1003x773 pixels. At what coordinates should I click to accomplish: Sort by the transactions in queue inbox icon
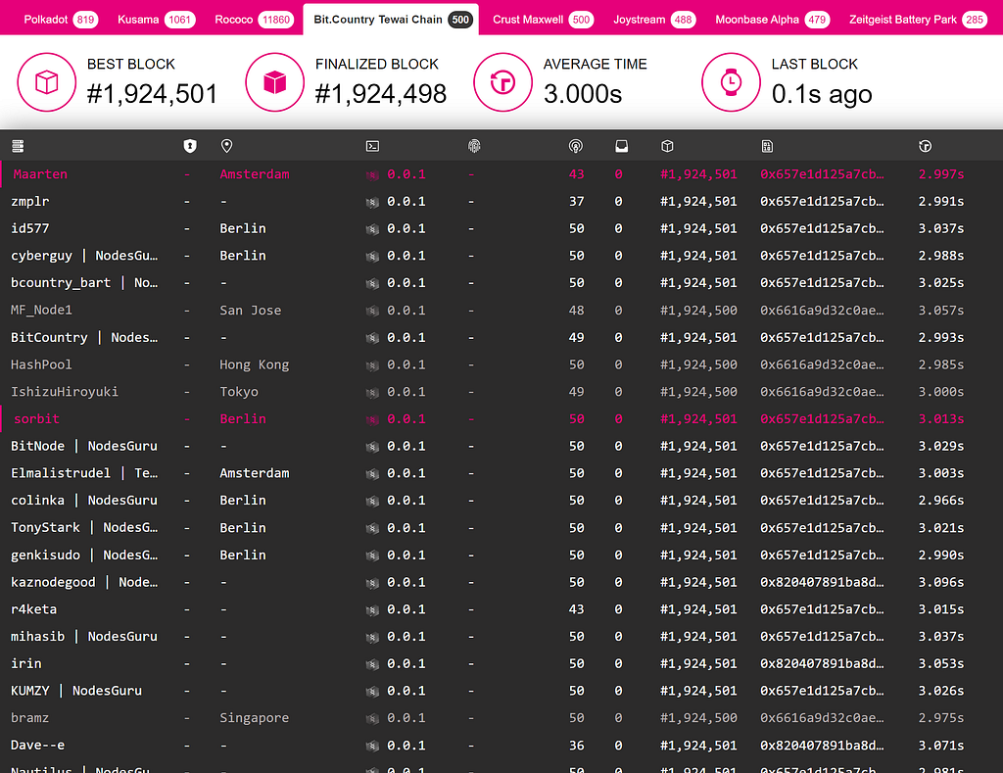click(621, 147)
